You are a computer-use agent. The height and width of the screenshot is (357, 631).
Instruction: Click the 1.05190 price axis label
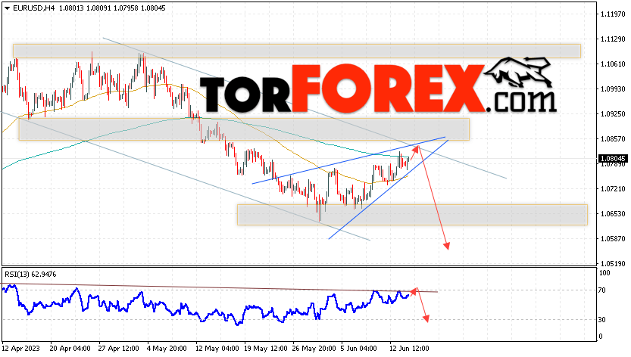pyautogui.click(x=613, y=264)
